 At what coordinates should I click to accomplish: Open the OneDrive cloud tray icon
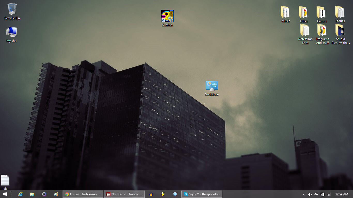point(316,194)
